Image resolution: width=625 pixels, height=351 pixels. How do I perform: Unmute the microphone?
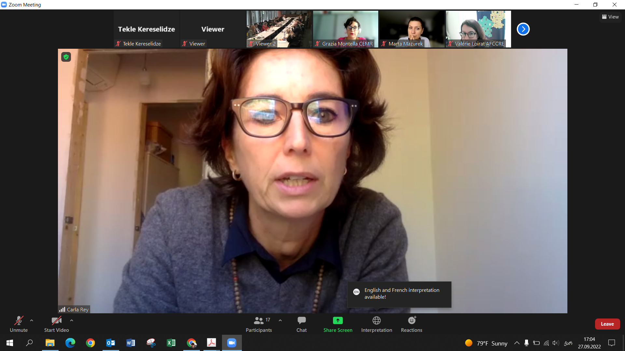click(19, 324)
